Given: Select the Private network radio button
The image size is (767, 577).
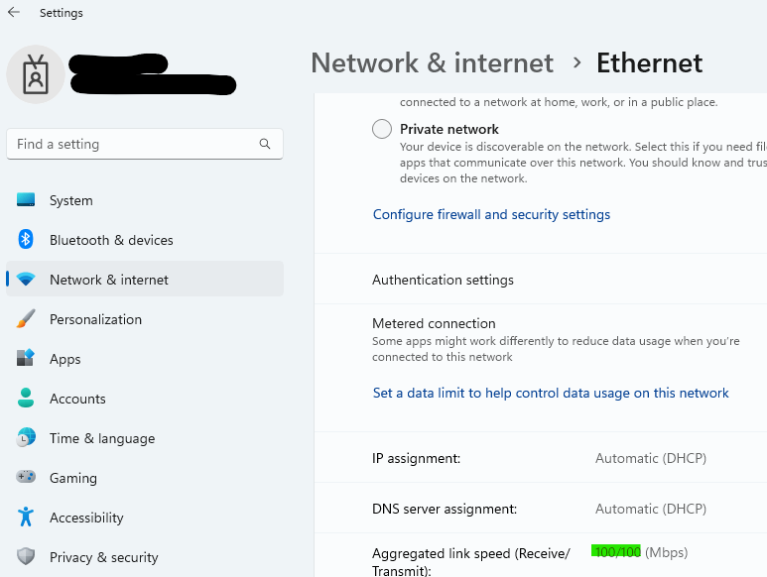Looking at the screenshot, I should (382, 129).
